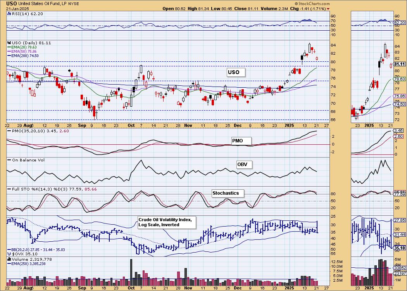Viewport: 407px width, 291px height.
Task: Click the Sep label on the price time axis
Action: (82, 125)
